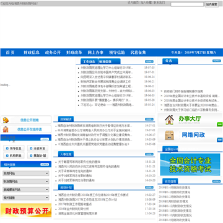Click the 规划计划 sidebar button
This screenshot has width=223, height=223.
click(38, 155)
